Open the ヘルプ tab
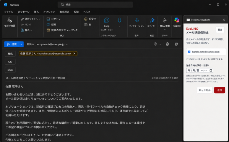The height and width of the screenshot is (142, 229). 87,12
